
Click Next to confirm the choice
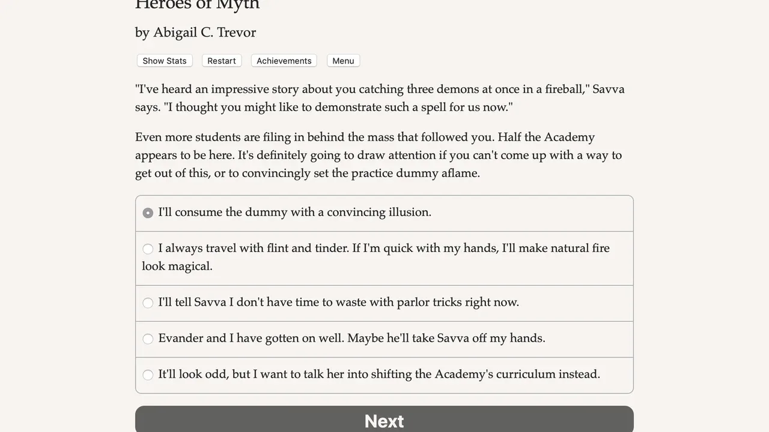(x=384, y=420)
